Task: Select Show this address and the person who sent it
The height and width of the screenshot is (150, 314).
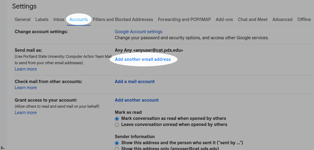Action: click(117, 143)
